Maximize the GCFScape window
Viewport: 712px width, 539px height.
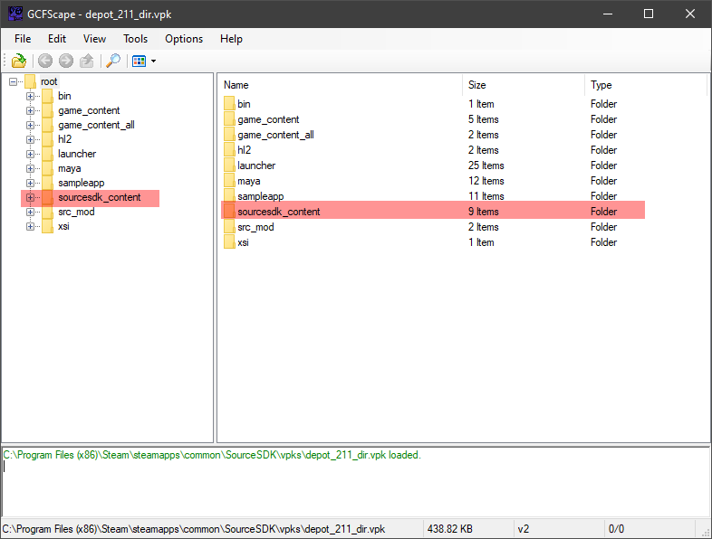coord(649,14)
